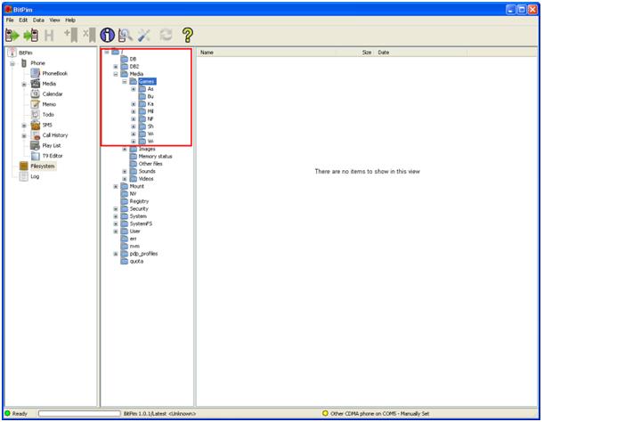This screenshot has width=641, height=422.
Task: Select the Calendar sidebar item
Action: 53,94
